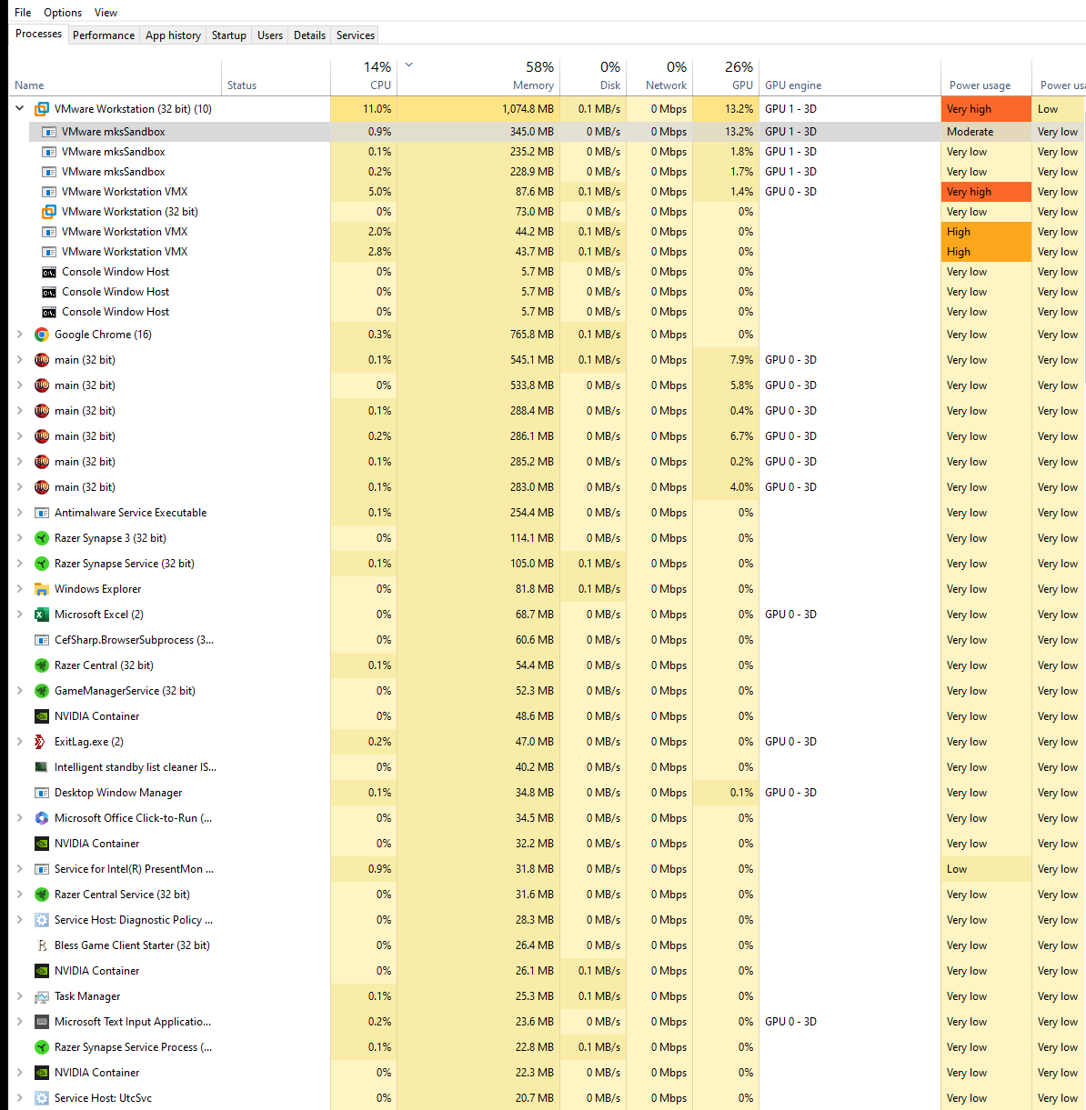Switch to the Performance tab

[104, 35]
